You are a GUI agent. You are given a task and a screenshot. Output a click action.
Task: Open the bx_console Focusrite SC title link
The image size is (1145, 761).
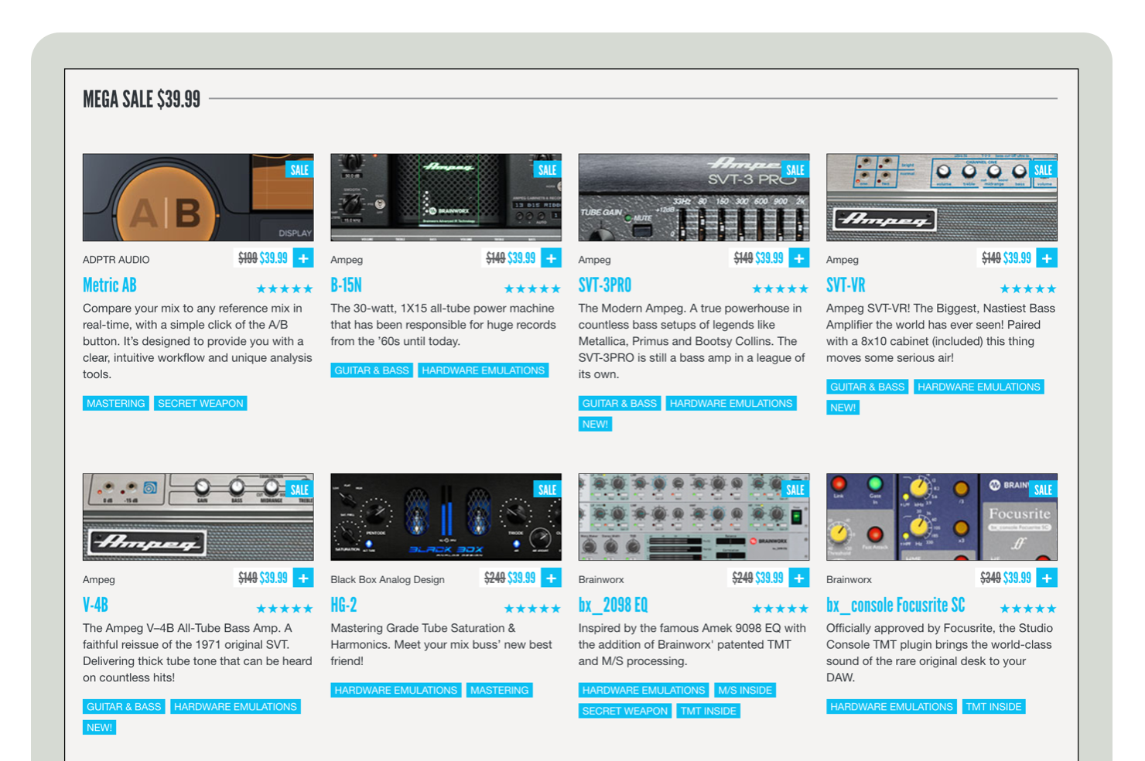point(896,605)
